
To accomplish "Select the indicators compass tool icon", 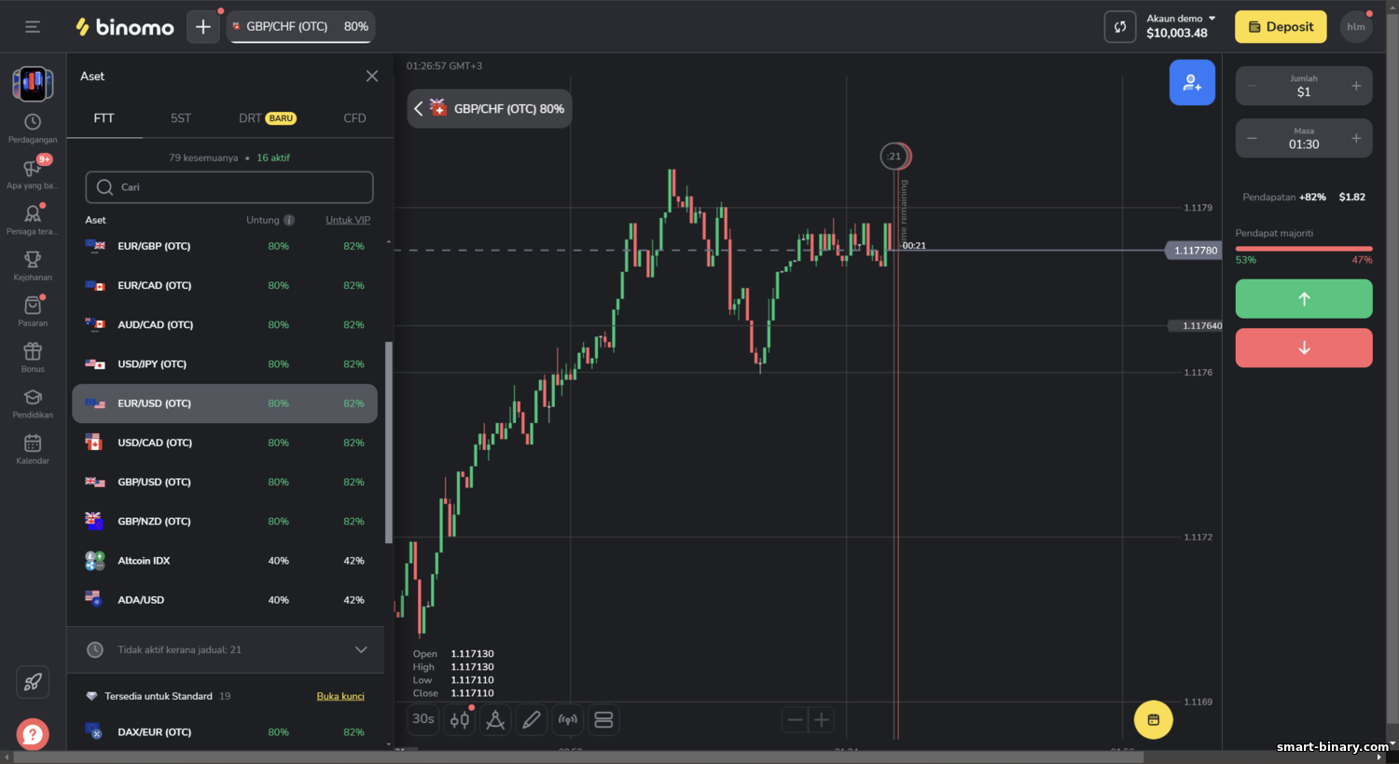I will (x=495, y=719).
